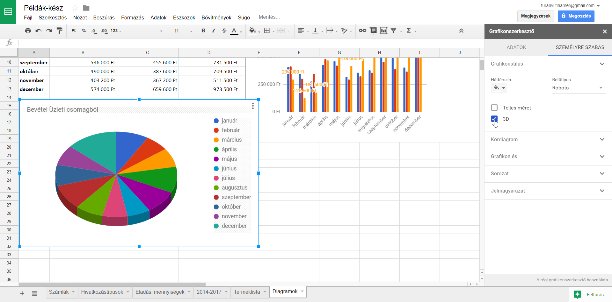Open cell borders tool

pos(267,31)
